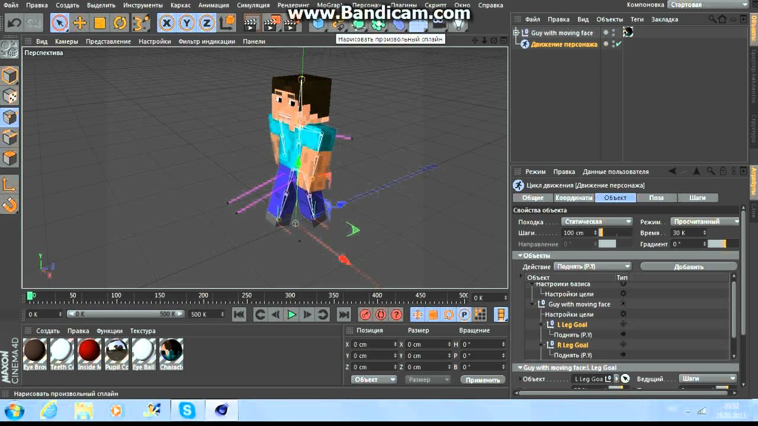
Task: Collapse the Объекты section
Action: pos(520,256)
